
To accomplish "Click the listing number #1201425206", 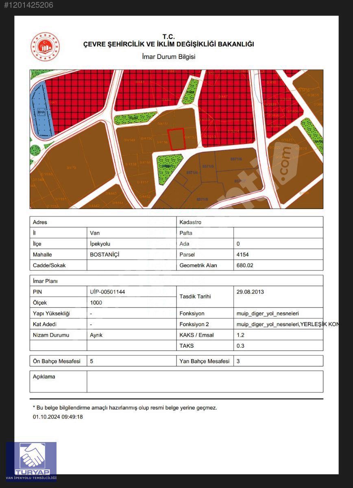I will [x=28, y=5].
